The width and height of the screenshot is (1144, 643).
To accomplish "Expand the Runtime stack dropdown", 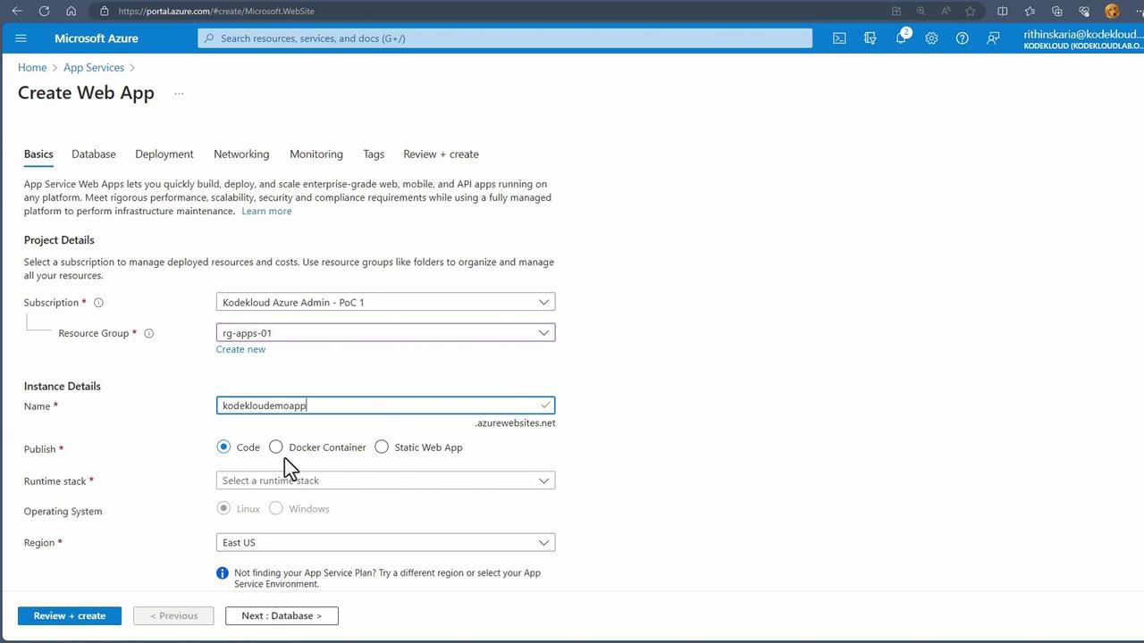I will pyautogui.click(x=385, y=480).
